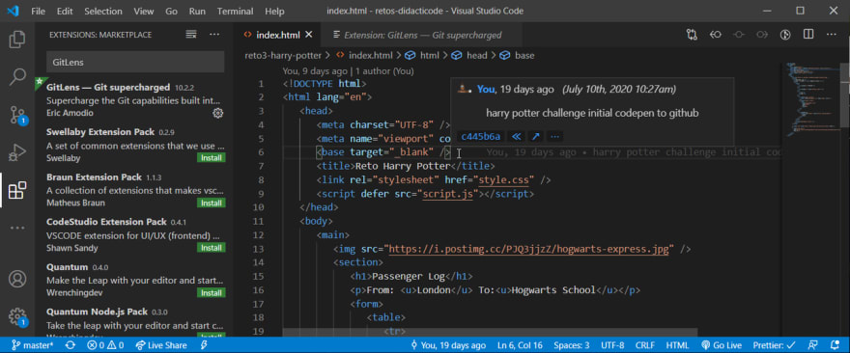Open notifications bell in status bar
This screenshot has width=850, height=353.
[835, 345]
